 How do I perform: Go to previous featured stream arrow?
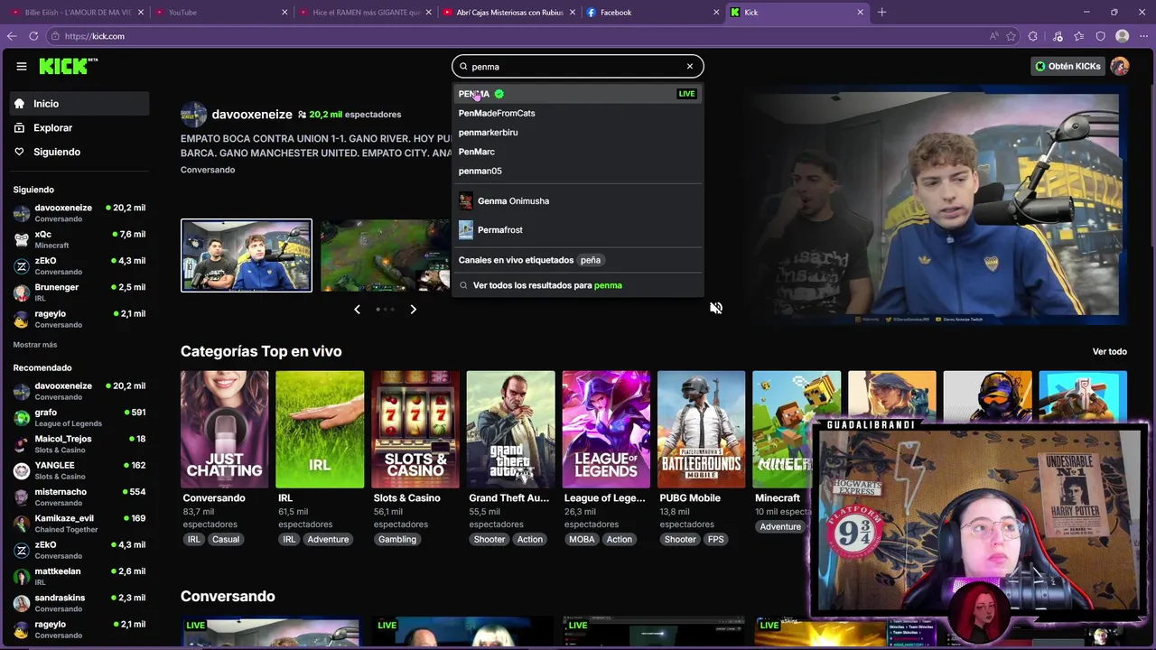[358, 310]
